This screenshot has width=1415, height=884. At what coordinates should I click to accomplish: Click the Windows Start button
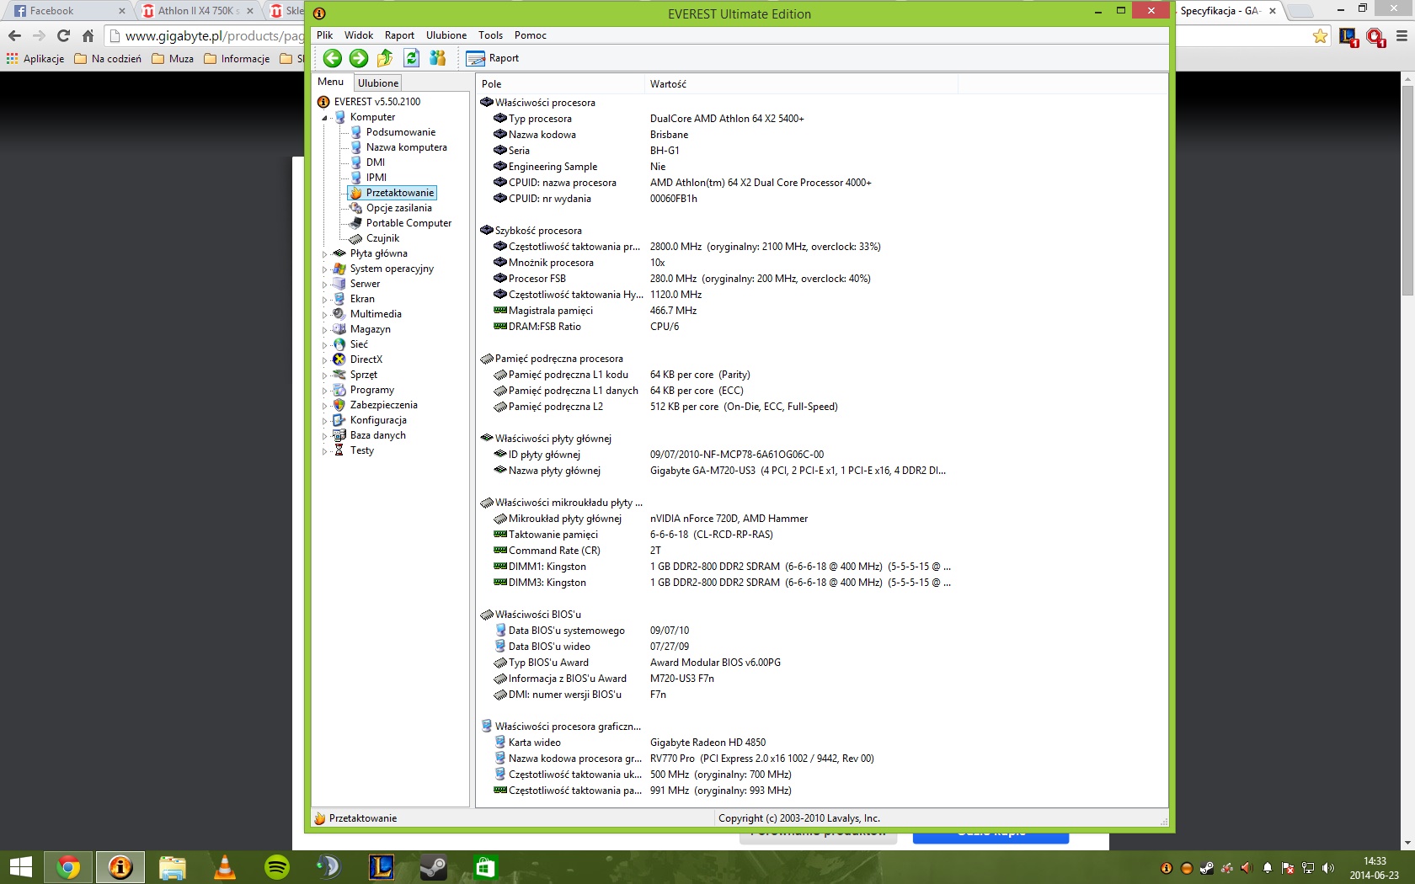coord(20,867)
